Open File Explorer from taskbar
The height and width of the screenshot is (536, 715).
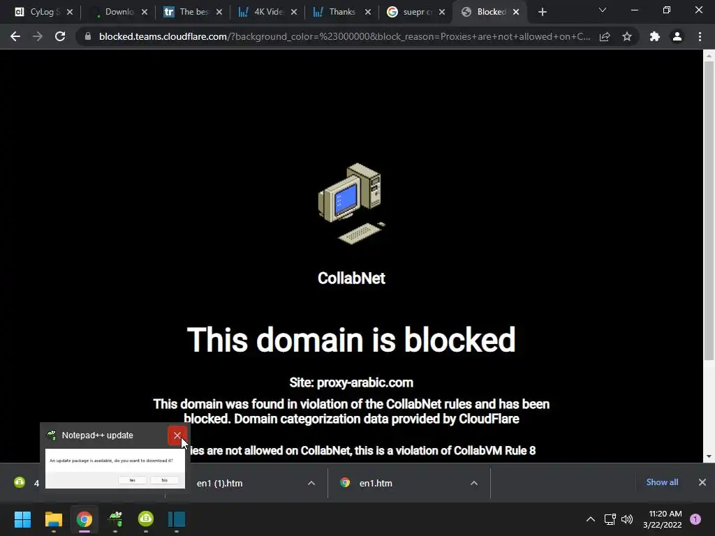pyautogui.click(x=53, y=519)
